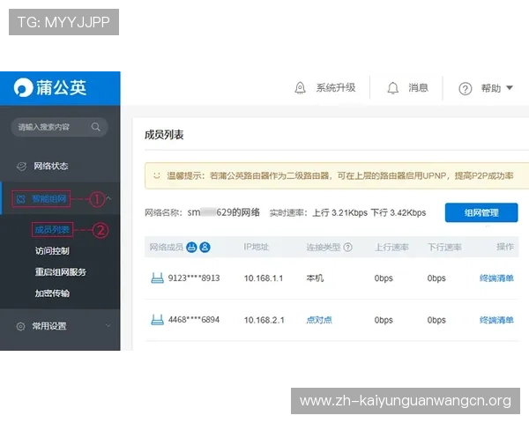
Task: Click the bell notification icon
Action: tap(392, 88)
